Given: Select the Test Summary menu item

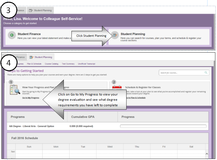Looking at the screenshot, I should click(68, 64).
